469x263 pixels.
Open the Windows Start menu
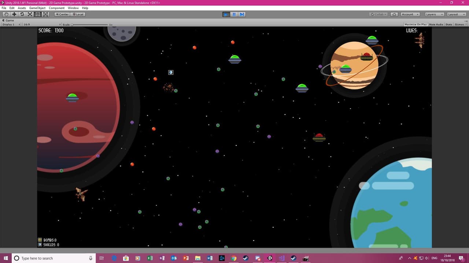6,258
